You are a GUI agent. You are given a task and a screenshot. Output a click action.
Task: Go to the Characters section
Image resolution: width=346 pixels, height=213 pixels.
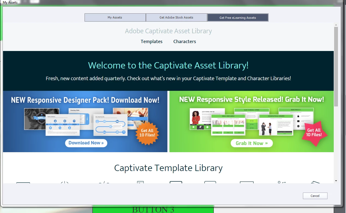tap(185, 41)
